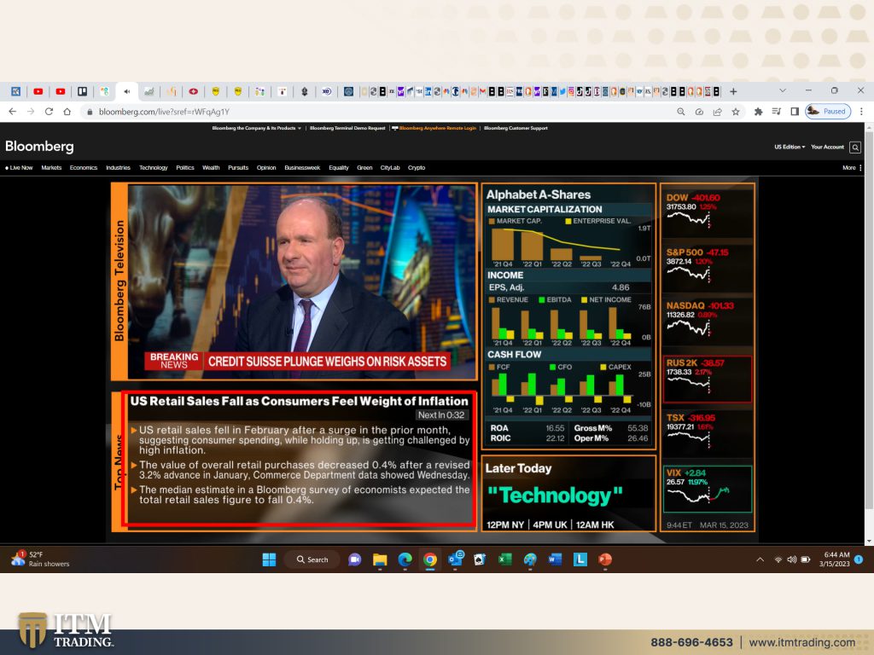
Task: Go back using the browser back arrow
Action: tap(12, 112)
